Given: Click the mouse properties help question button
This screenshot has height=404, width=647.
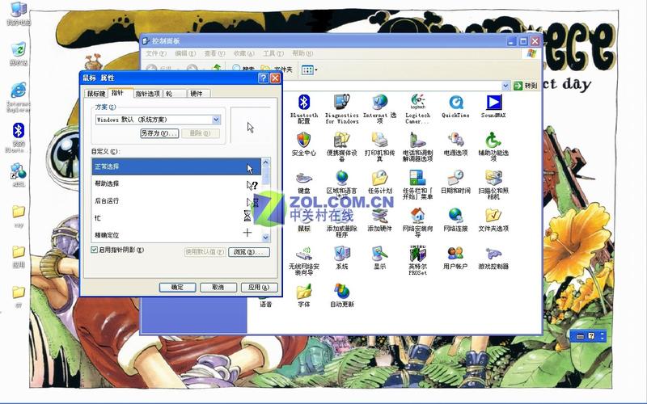Looking at the screenshot, I should click(264, 78).
